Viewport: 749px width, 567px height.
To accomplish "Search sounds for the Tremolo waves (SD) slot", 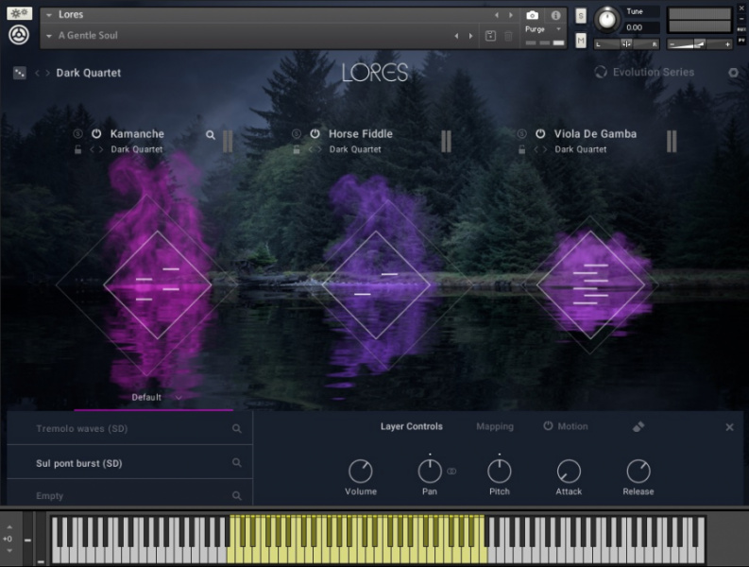I will [236, 429].
